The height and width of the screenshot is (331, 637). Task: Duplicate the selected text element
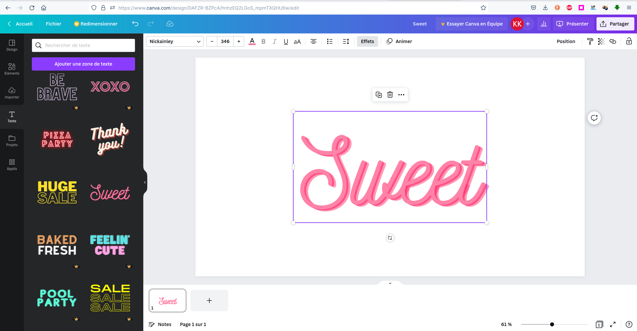pos(379,95)
